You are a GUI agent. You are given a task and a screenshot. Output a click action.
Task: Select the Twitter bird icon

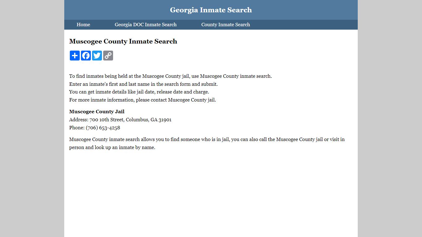[97, 56]
